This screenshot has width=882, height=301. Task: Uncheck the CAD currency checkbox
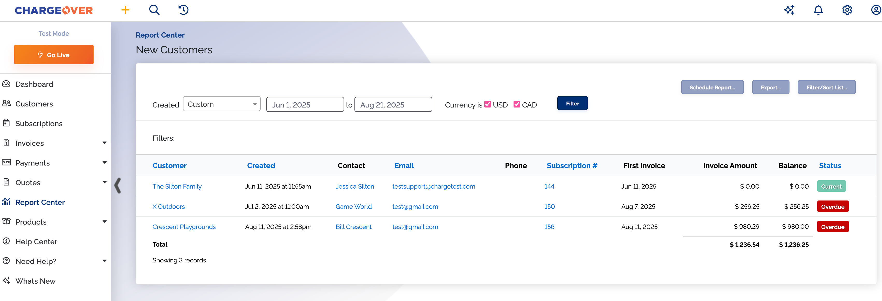pos(517,104)
